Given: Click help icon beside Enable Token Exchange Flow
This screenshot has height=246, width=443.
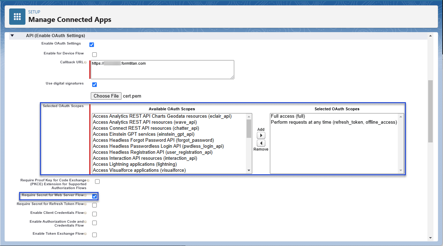Looking at the screenshot, I should pyautogui.click(x=85, y=234).
